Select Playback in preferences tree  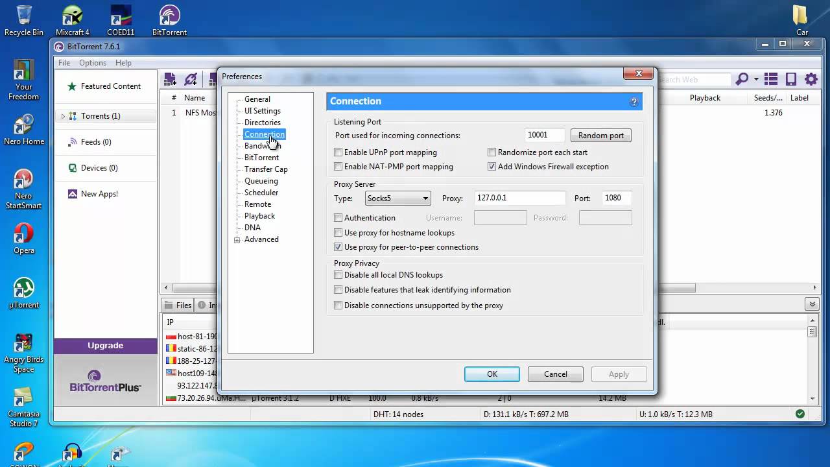pos(259,216)
